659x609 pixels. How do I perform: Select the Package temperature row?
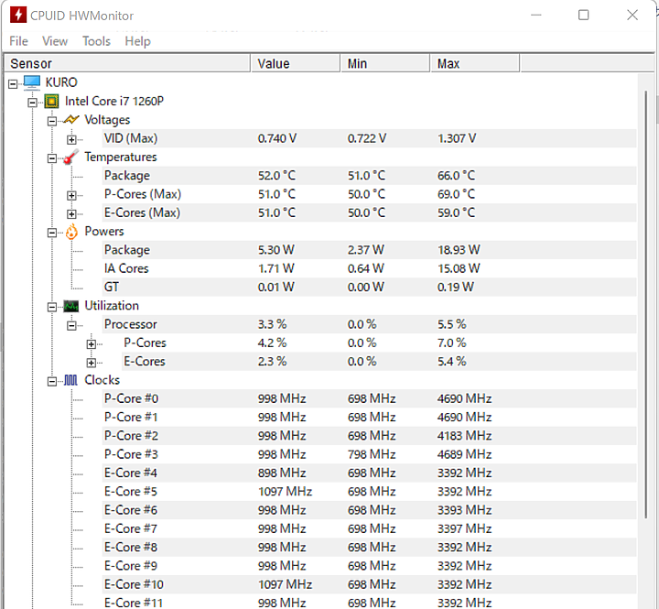pos(369,176)
